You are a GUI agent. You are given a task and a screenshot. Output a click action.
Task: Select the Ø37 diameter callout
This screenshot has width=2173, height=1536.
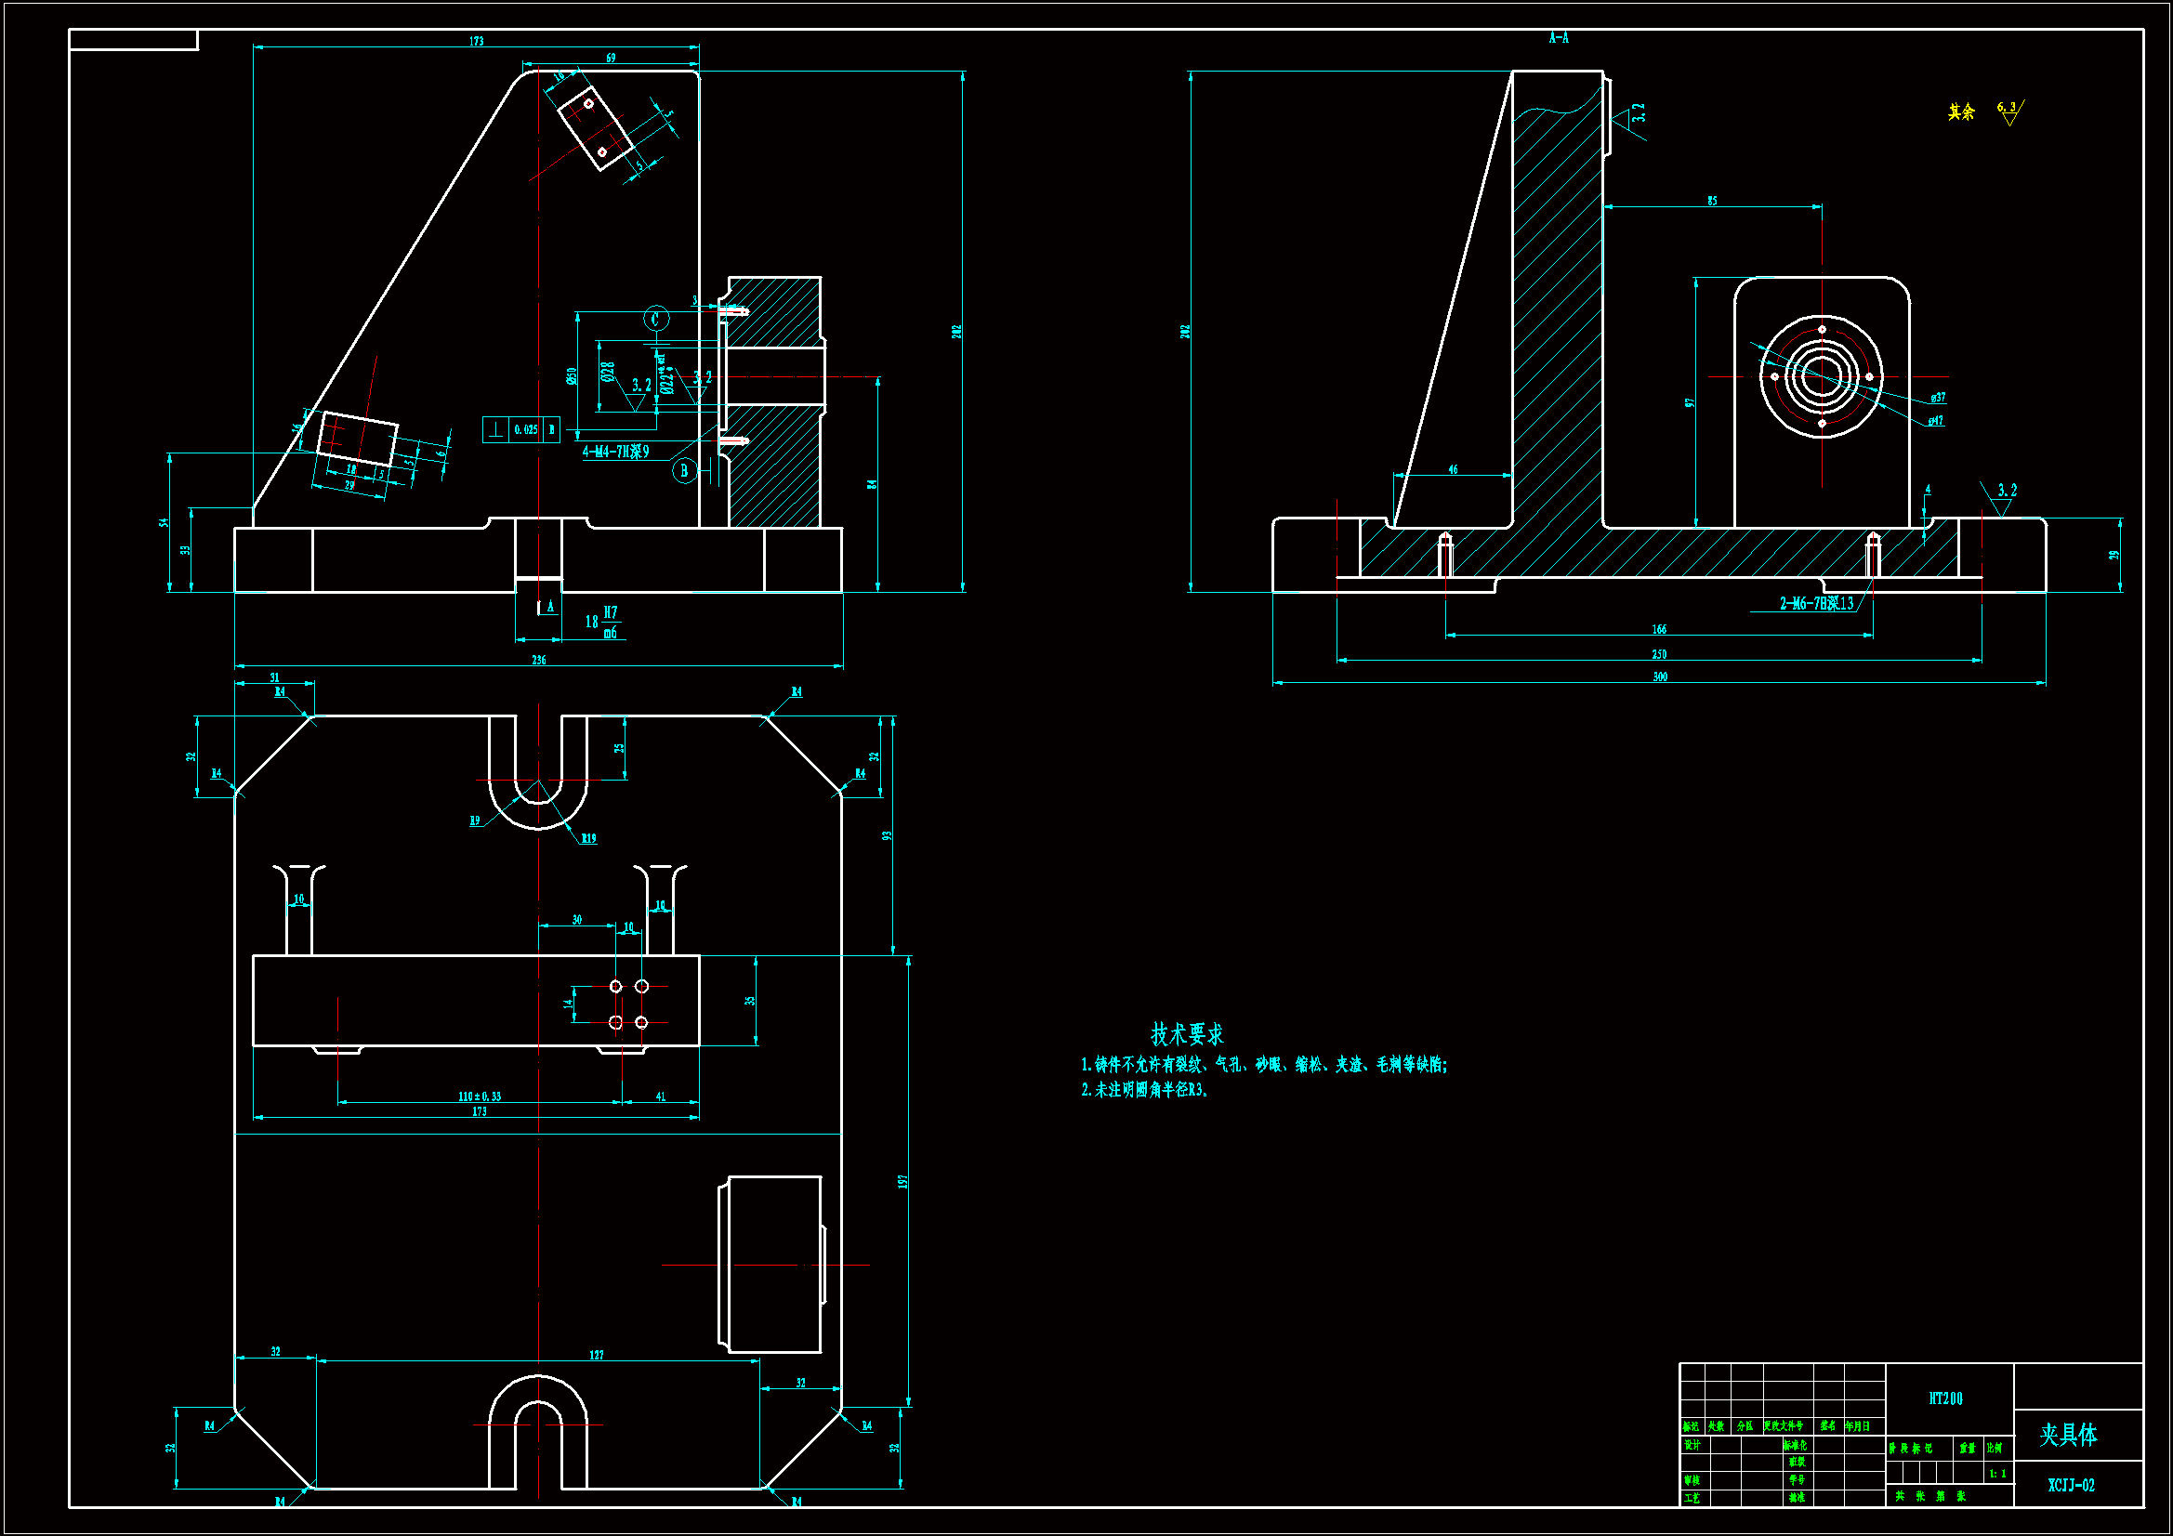coord(1937,398)
